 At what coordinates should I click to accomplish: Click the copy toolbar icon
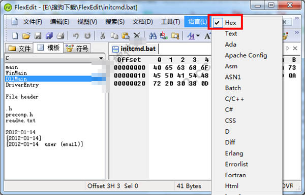pyautogui.click(x=114, y=36)
